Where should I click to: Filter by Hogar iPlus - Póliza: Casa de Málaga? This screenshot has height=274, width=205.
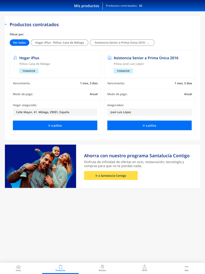(x=59, y=43)
